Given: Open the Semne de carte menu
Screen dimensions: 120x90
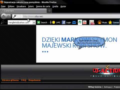Looking at the screenshot, I should pyautogui.click(x=43, y=6).
